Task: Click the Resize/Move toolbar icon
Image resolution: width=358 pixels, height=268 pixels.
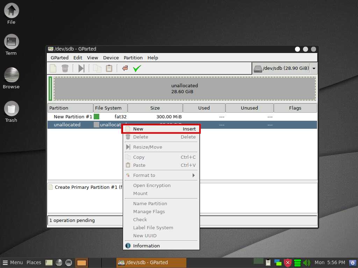Action: tap(81, 68)
